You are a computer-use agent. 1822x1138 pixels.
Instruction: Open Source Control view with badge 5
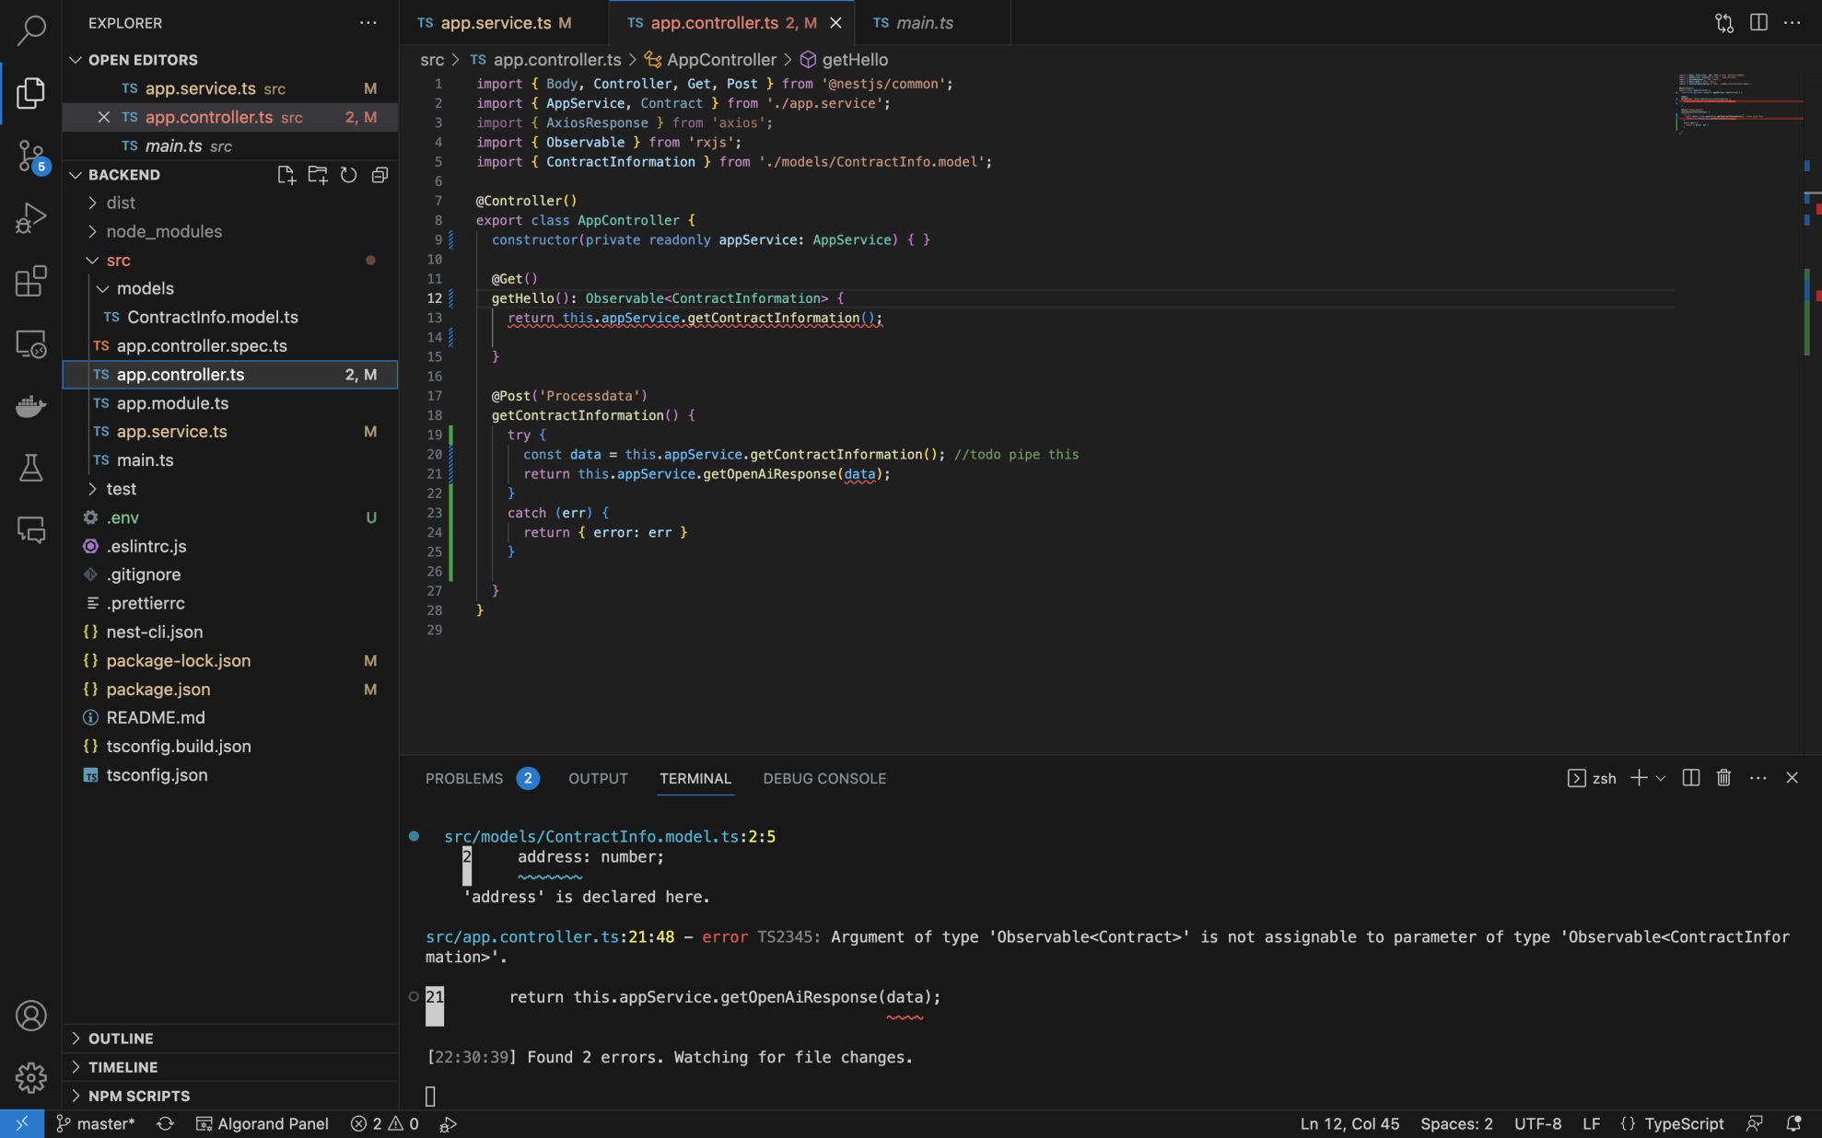pyautogui.click(x=31, y=156)
